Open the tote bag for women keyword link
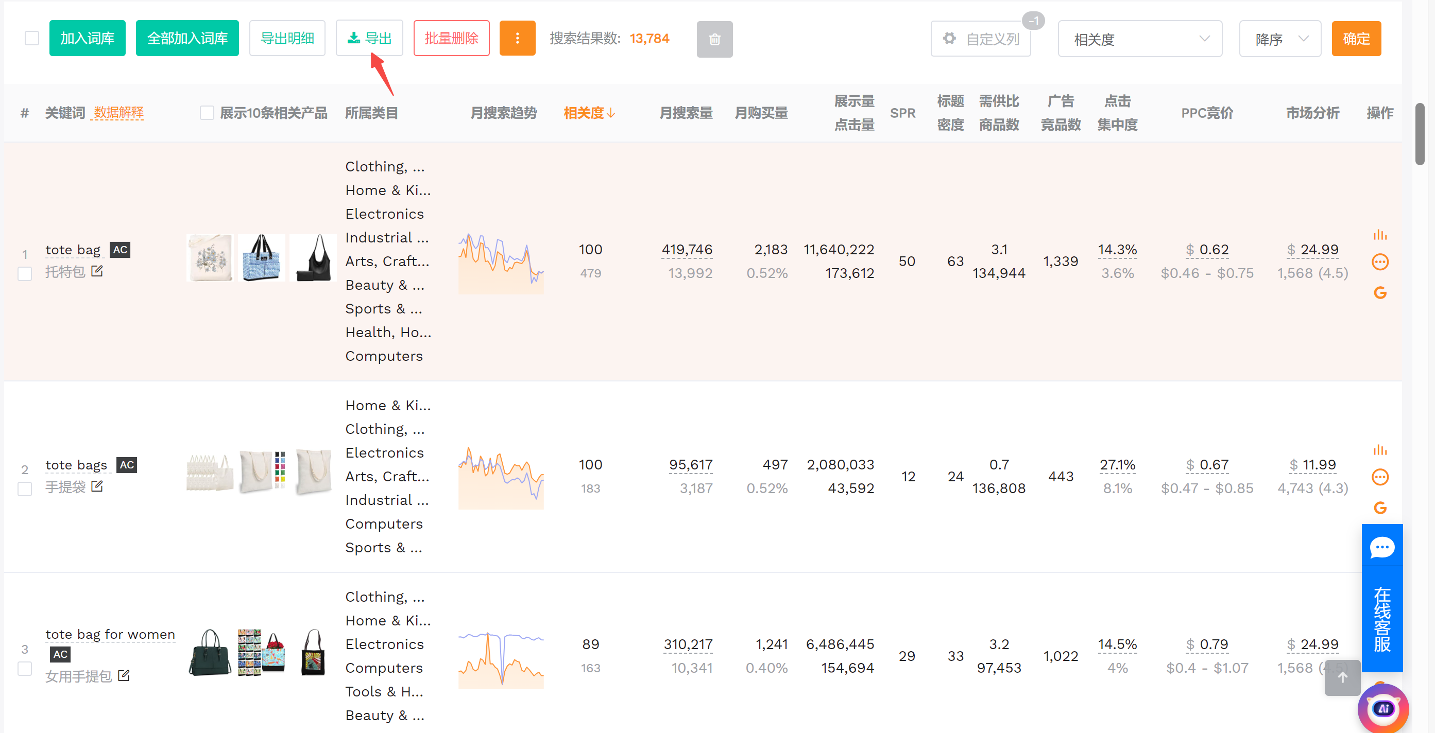 tap(110, 635)
